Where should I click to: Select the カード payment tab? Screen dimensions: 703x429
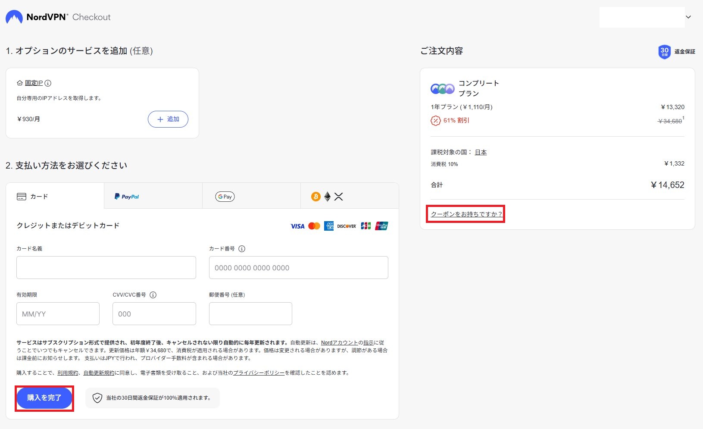(x=55, y=197)
